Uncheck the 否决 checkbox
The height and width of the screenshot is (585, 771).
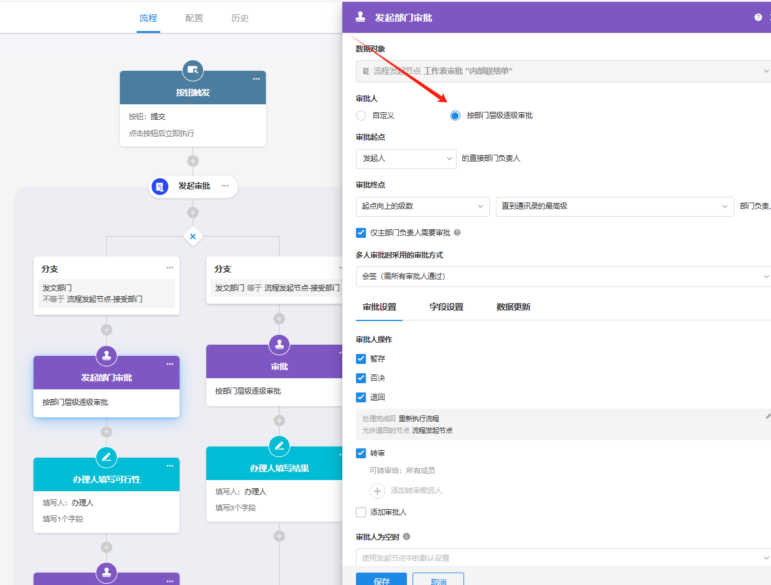click(x=361, y=378)
